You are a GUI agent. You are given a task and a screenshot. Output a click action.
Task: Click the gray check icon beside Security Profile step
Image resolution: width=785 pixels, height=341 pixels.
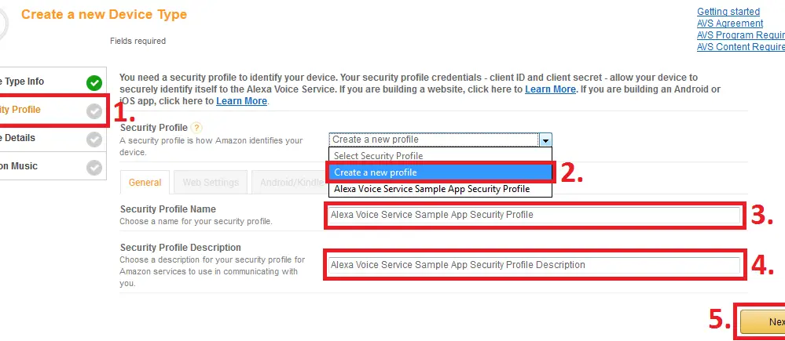pos(94,111)
